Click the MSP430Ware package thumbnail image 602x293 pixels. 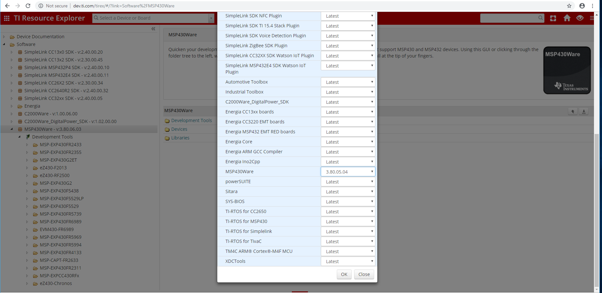(567, 70)
